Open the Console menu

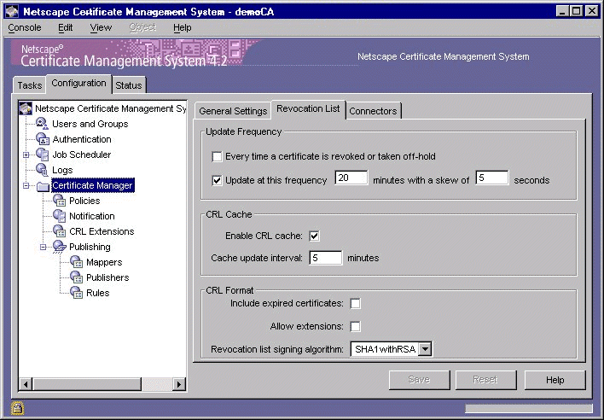point(25,27)
